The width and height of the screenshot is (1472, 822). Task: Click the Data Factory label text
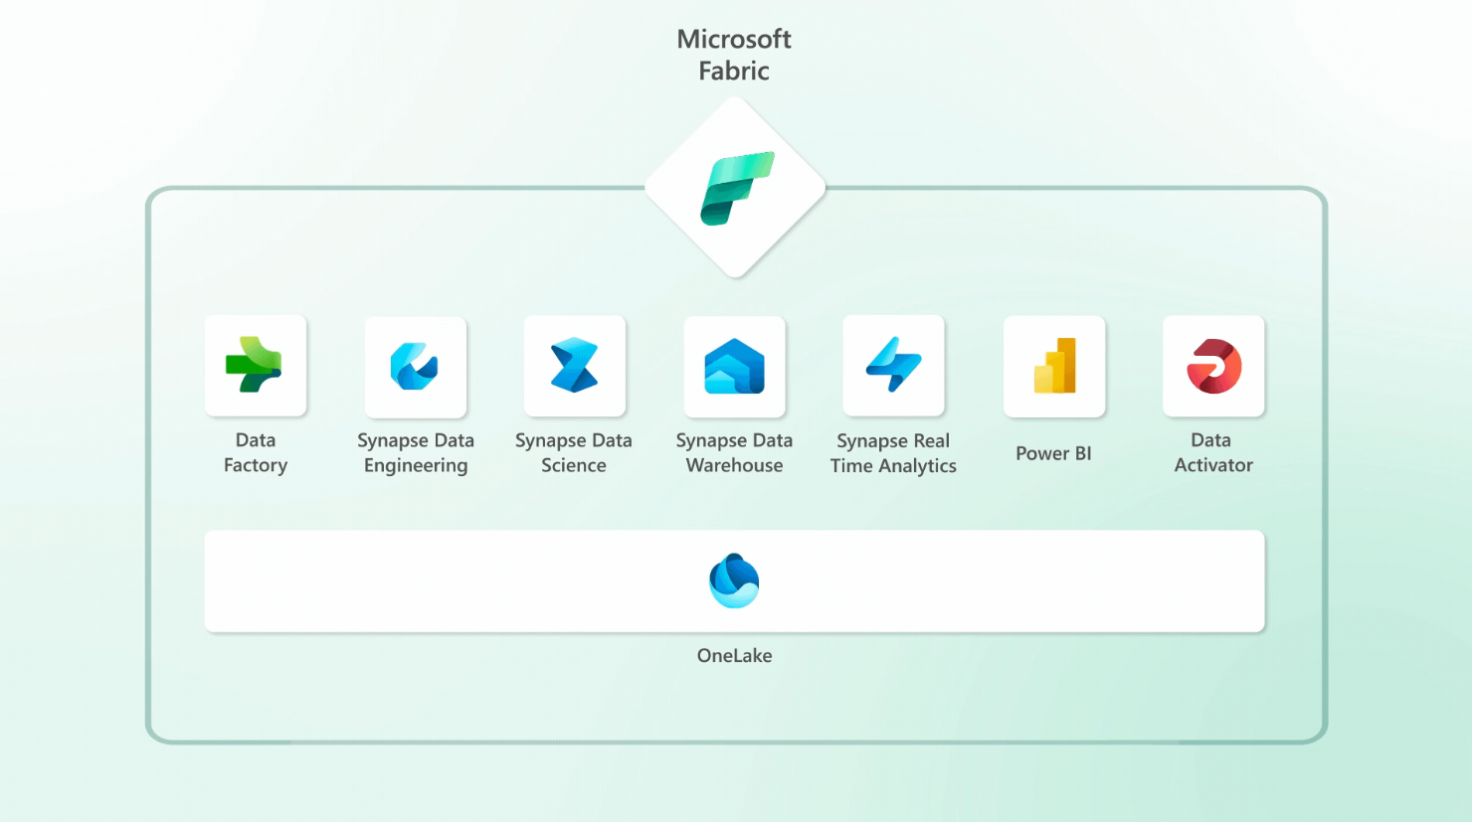256,452
